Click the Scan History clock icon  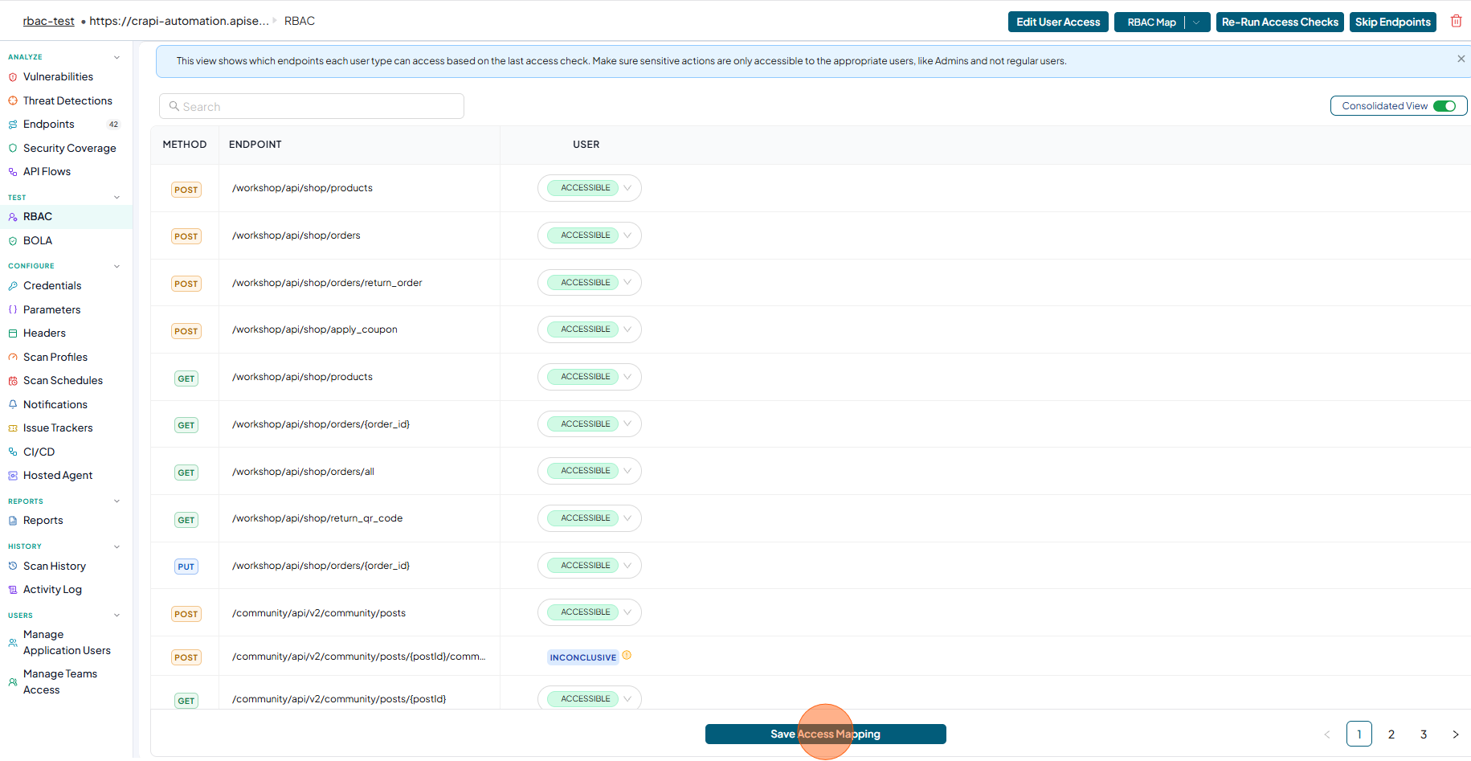[13, 566]
